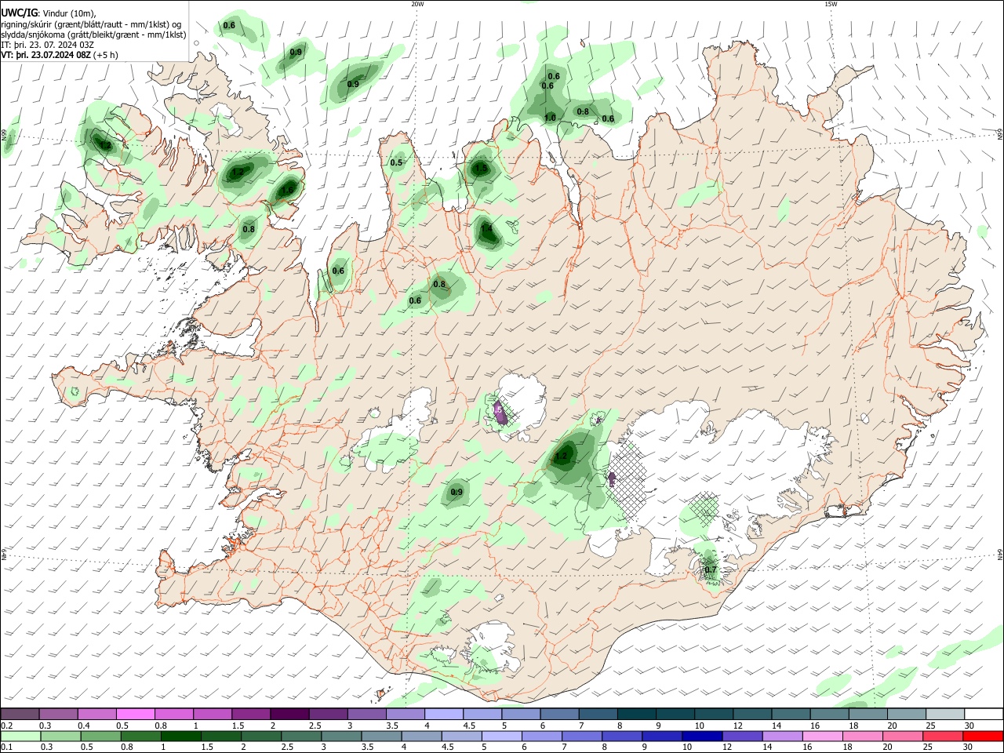
Task: Click the 2 swatch in the lower legend row
Action: click(x=261, y=736)
